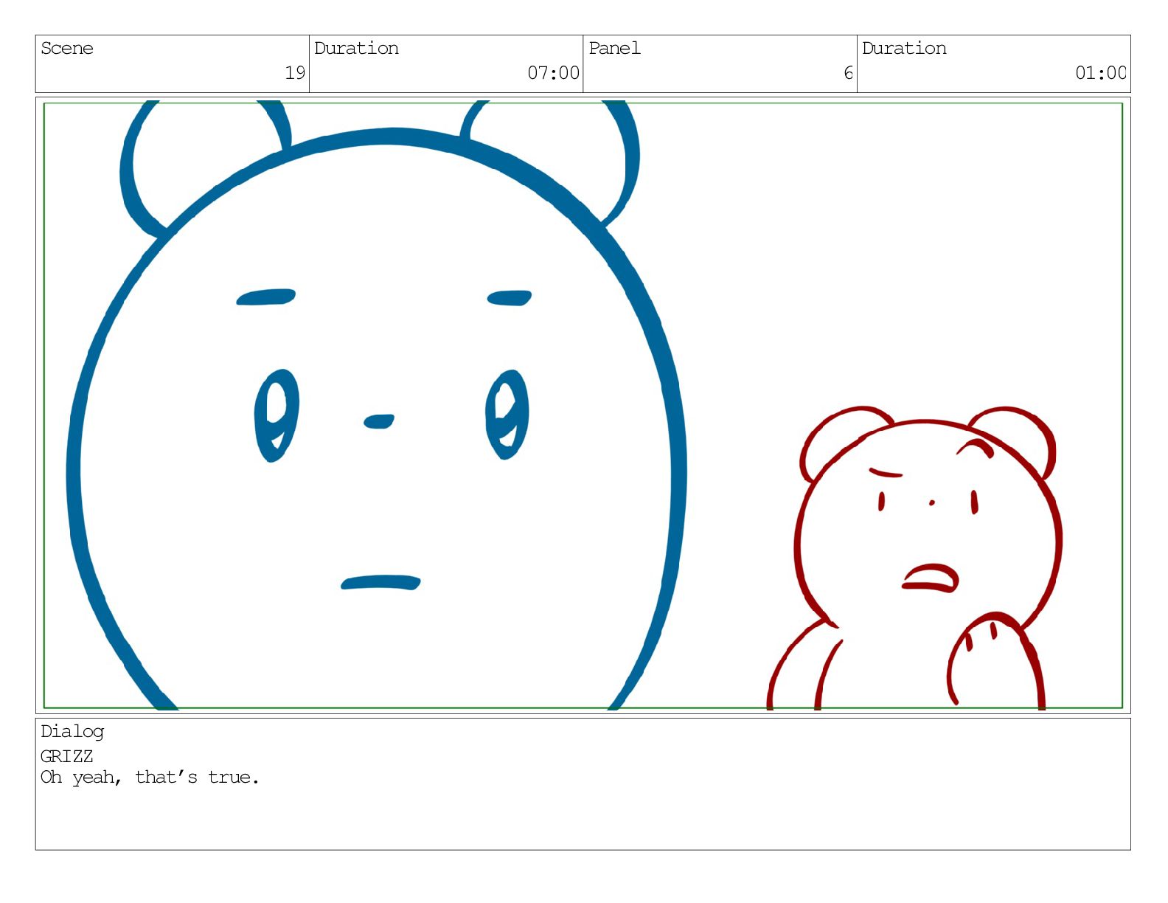Viewport: 1168px width, 903px height.
Task: Click the Panel label in the header
Action: point(614,49)
